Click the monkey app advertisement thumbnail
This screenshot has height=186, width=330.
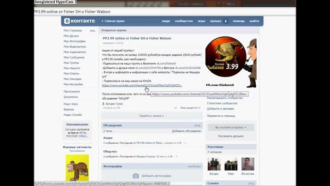[77, 167]
